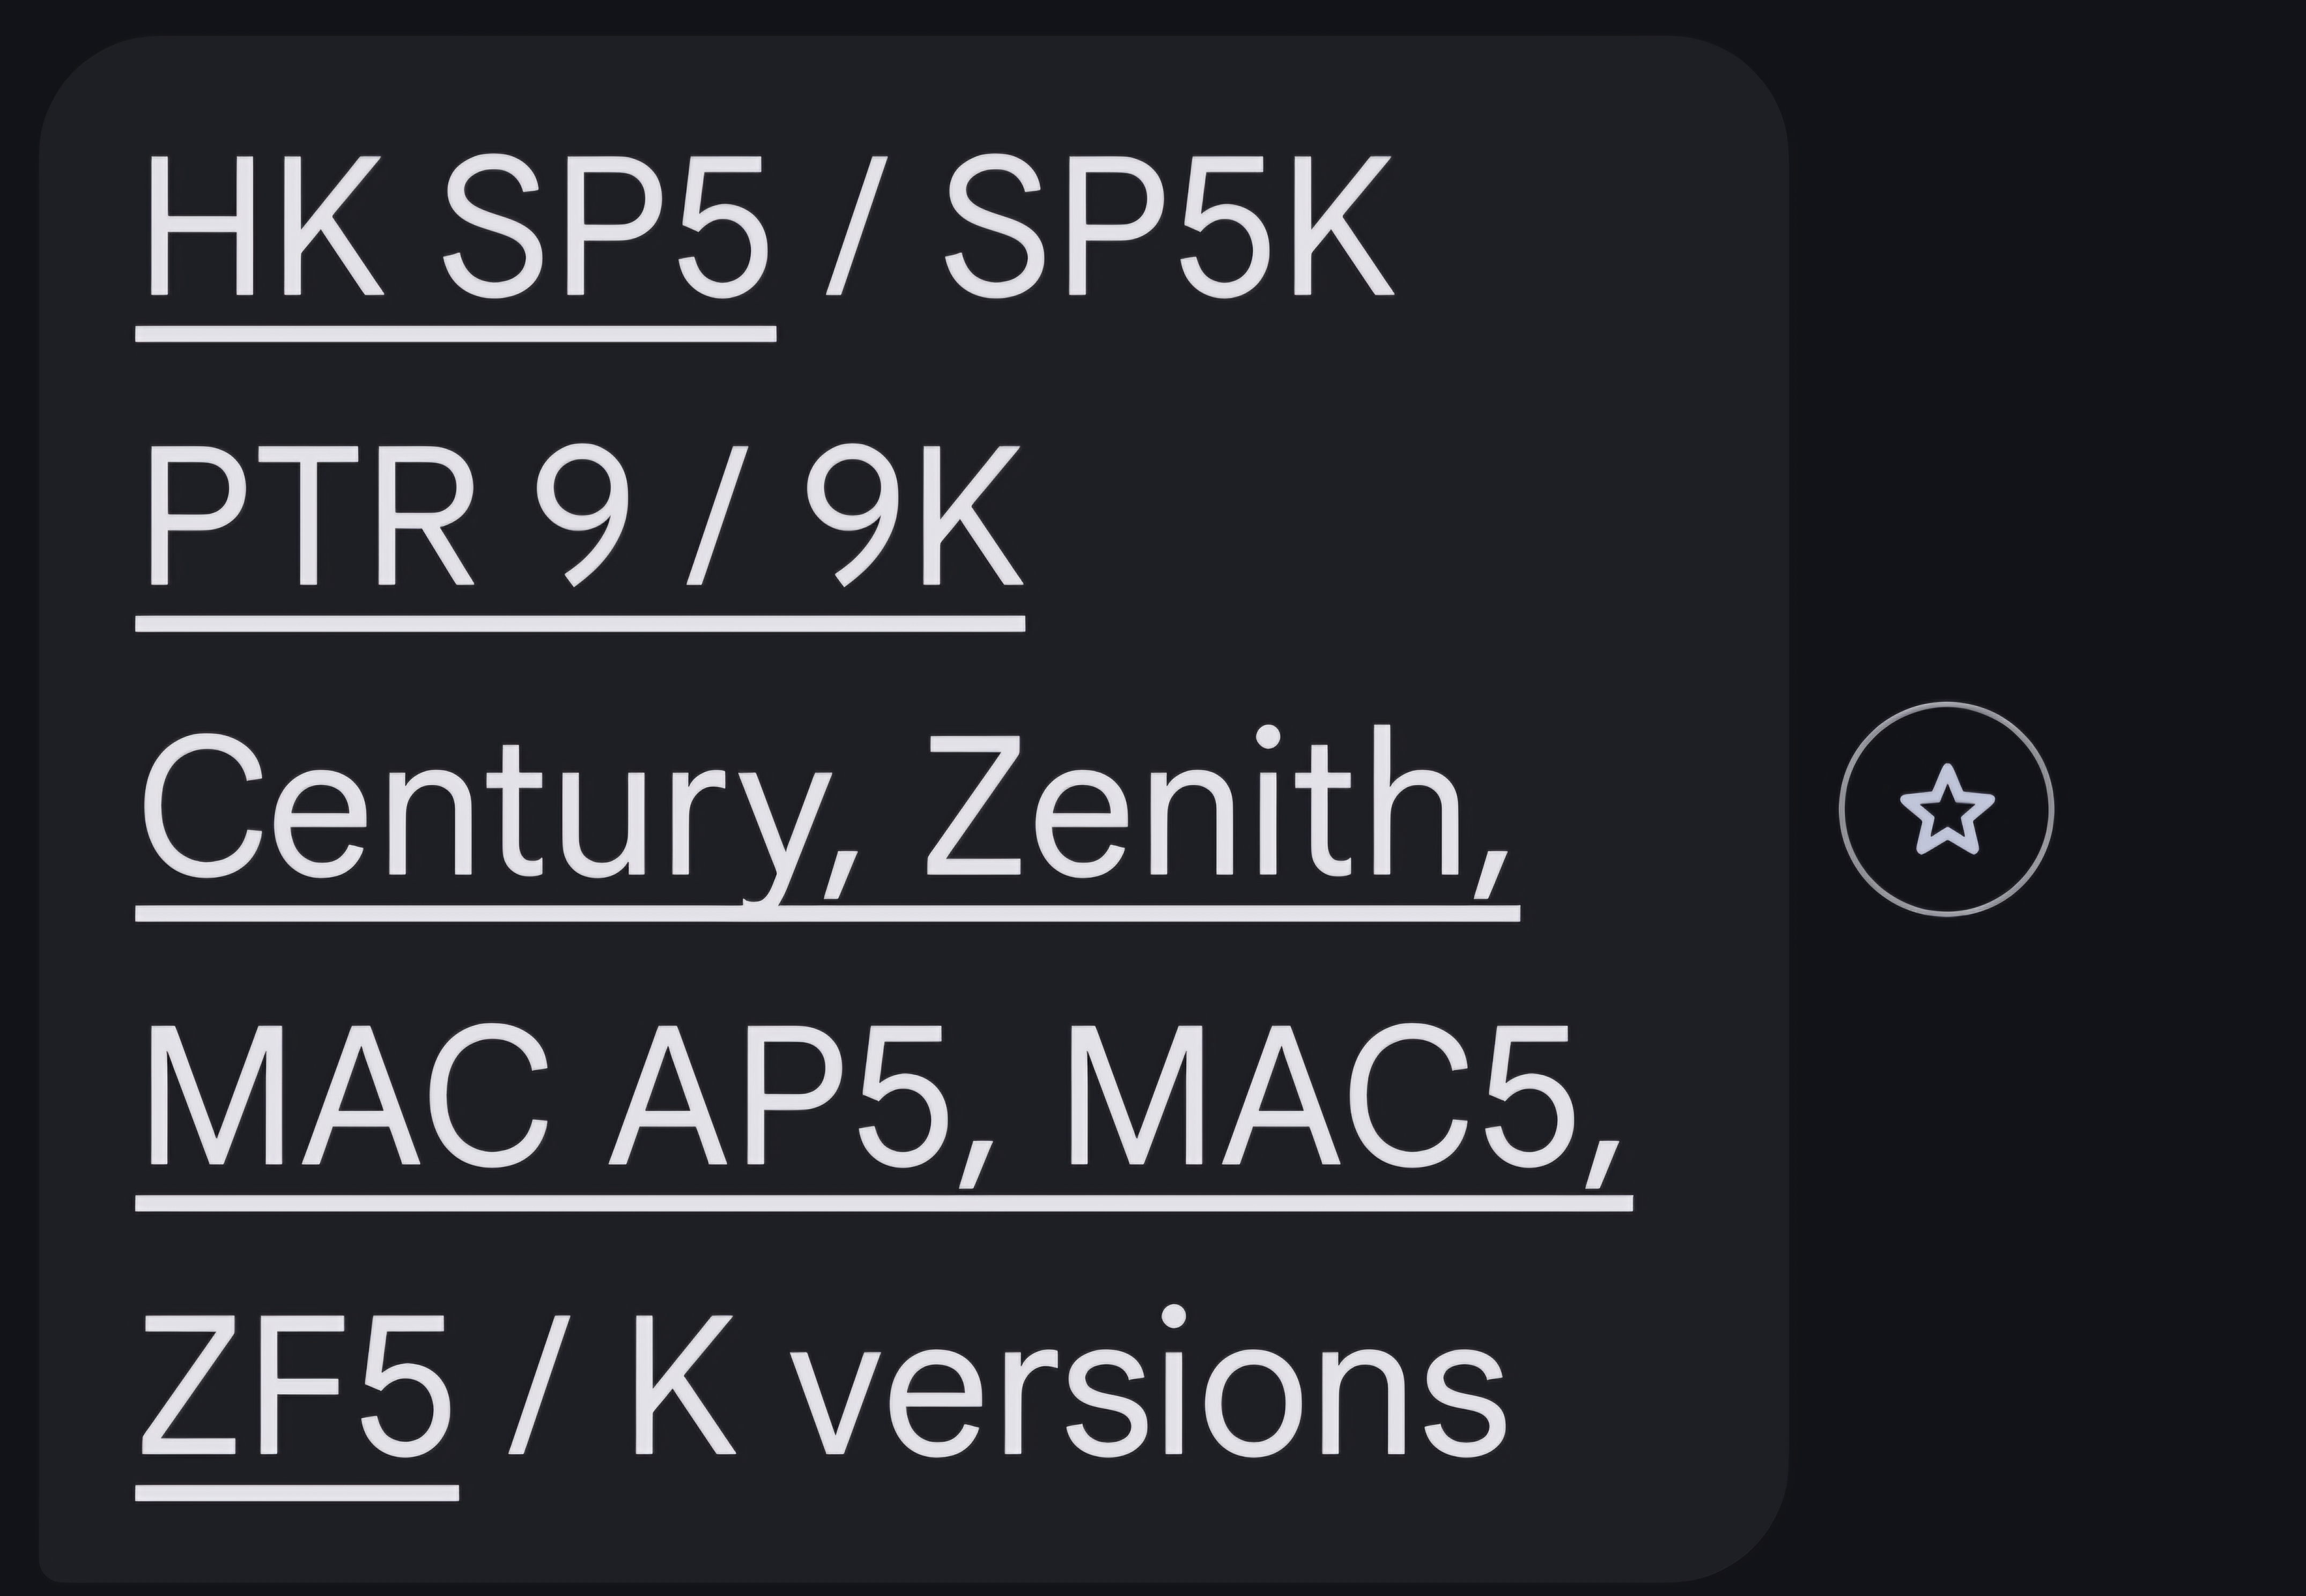
Task: Click the letters HK in first line
Action: coord(265,226)
